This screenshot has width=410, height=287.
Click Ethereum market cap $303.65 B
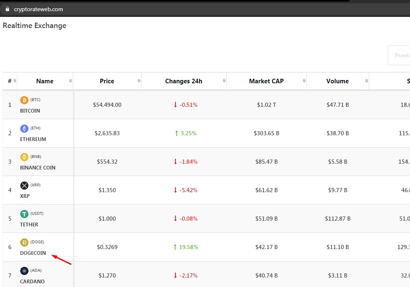coord(266,133)
